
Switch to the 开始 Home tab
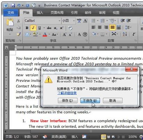pos(26,12)
